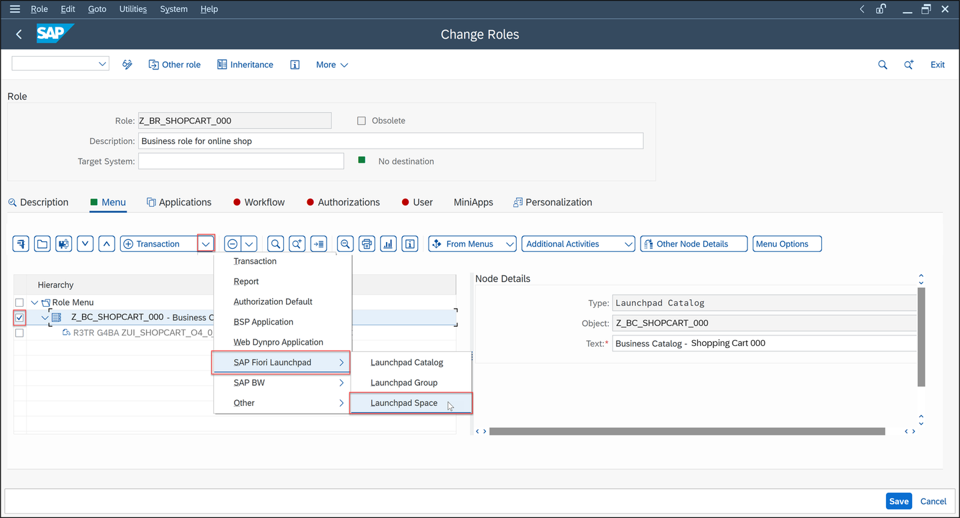Screen dimensions: 960x518
Task: Click the Move Up arrow button
Action: [x=107, y=244]
